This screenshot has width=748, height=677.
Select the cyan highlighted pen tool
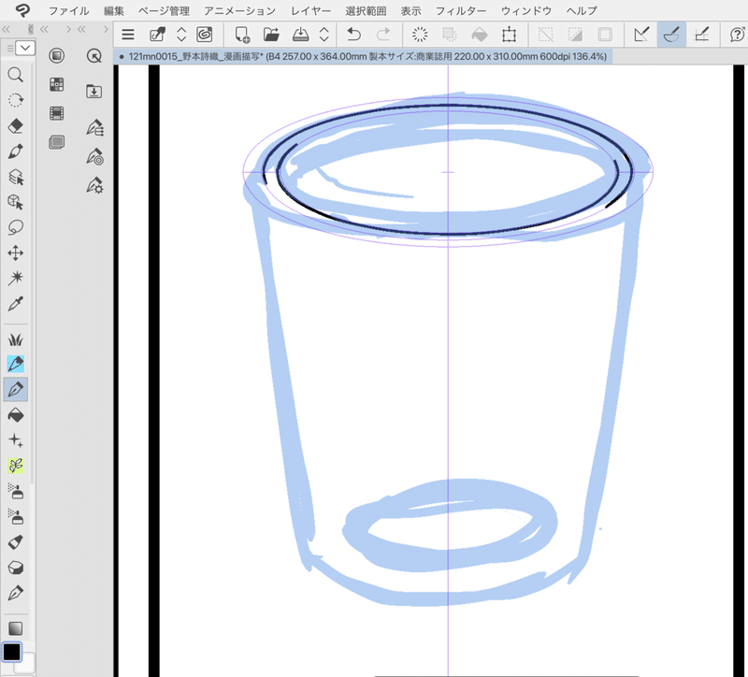(x=15, y=364)
